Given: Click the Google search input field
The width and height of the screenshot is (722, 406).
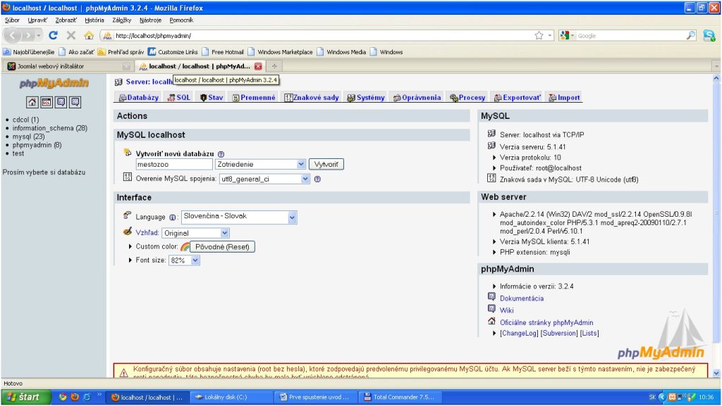Looking at the screenshot, I should [x=630, y=35].
